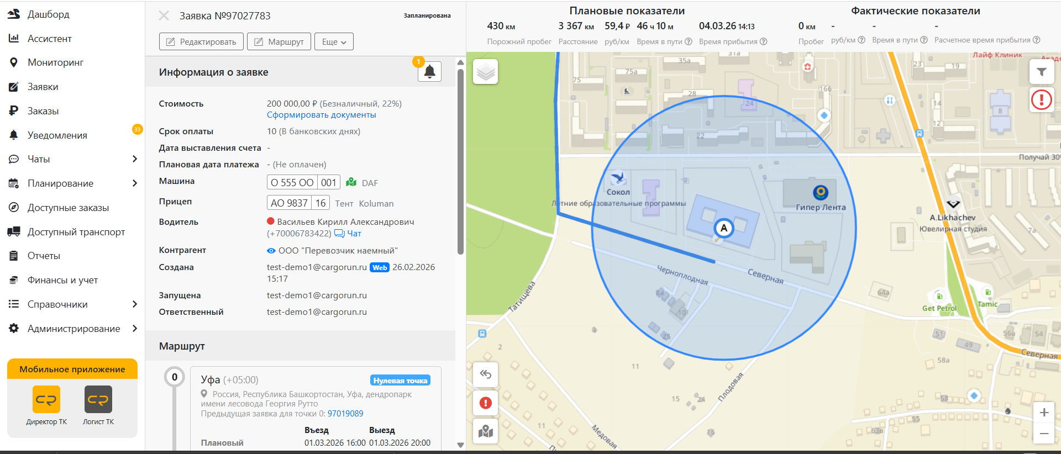Expand the Администрирование submenu arrow
The width and height of the screenshot is (1061, 454).
click(135, 329)
